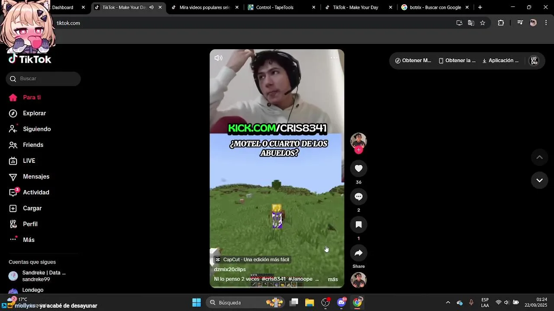Click the TikTok logo
Image resolution: width=554 pixels, height=311 pixels.
click(x=30, y=59)
